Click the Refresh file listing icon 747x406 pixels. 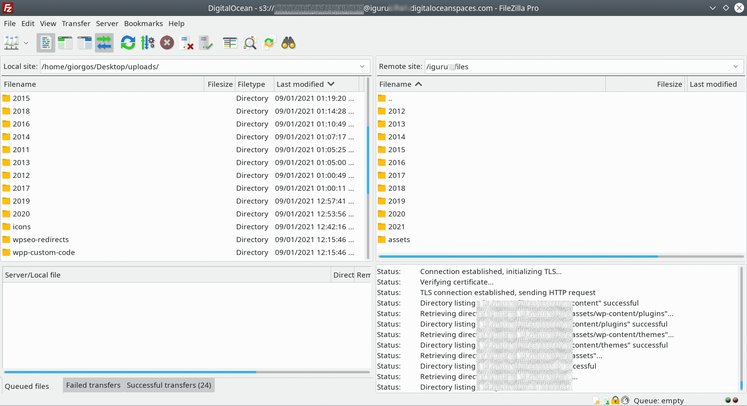click(128, 43)
